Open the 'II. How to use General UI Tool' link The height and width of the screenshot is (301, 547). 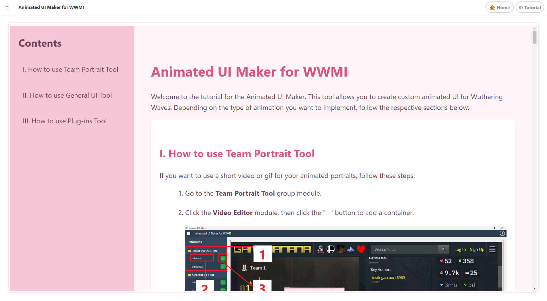pos(67,95)
